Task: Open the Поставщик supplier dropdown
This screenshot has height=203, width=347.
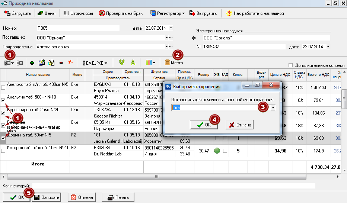Action: tap(166, 38)
